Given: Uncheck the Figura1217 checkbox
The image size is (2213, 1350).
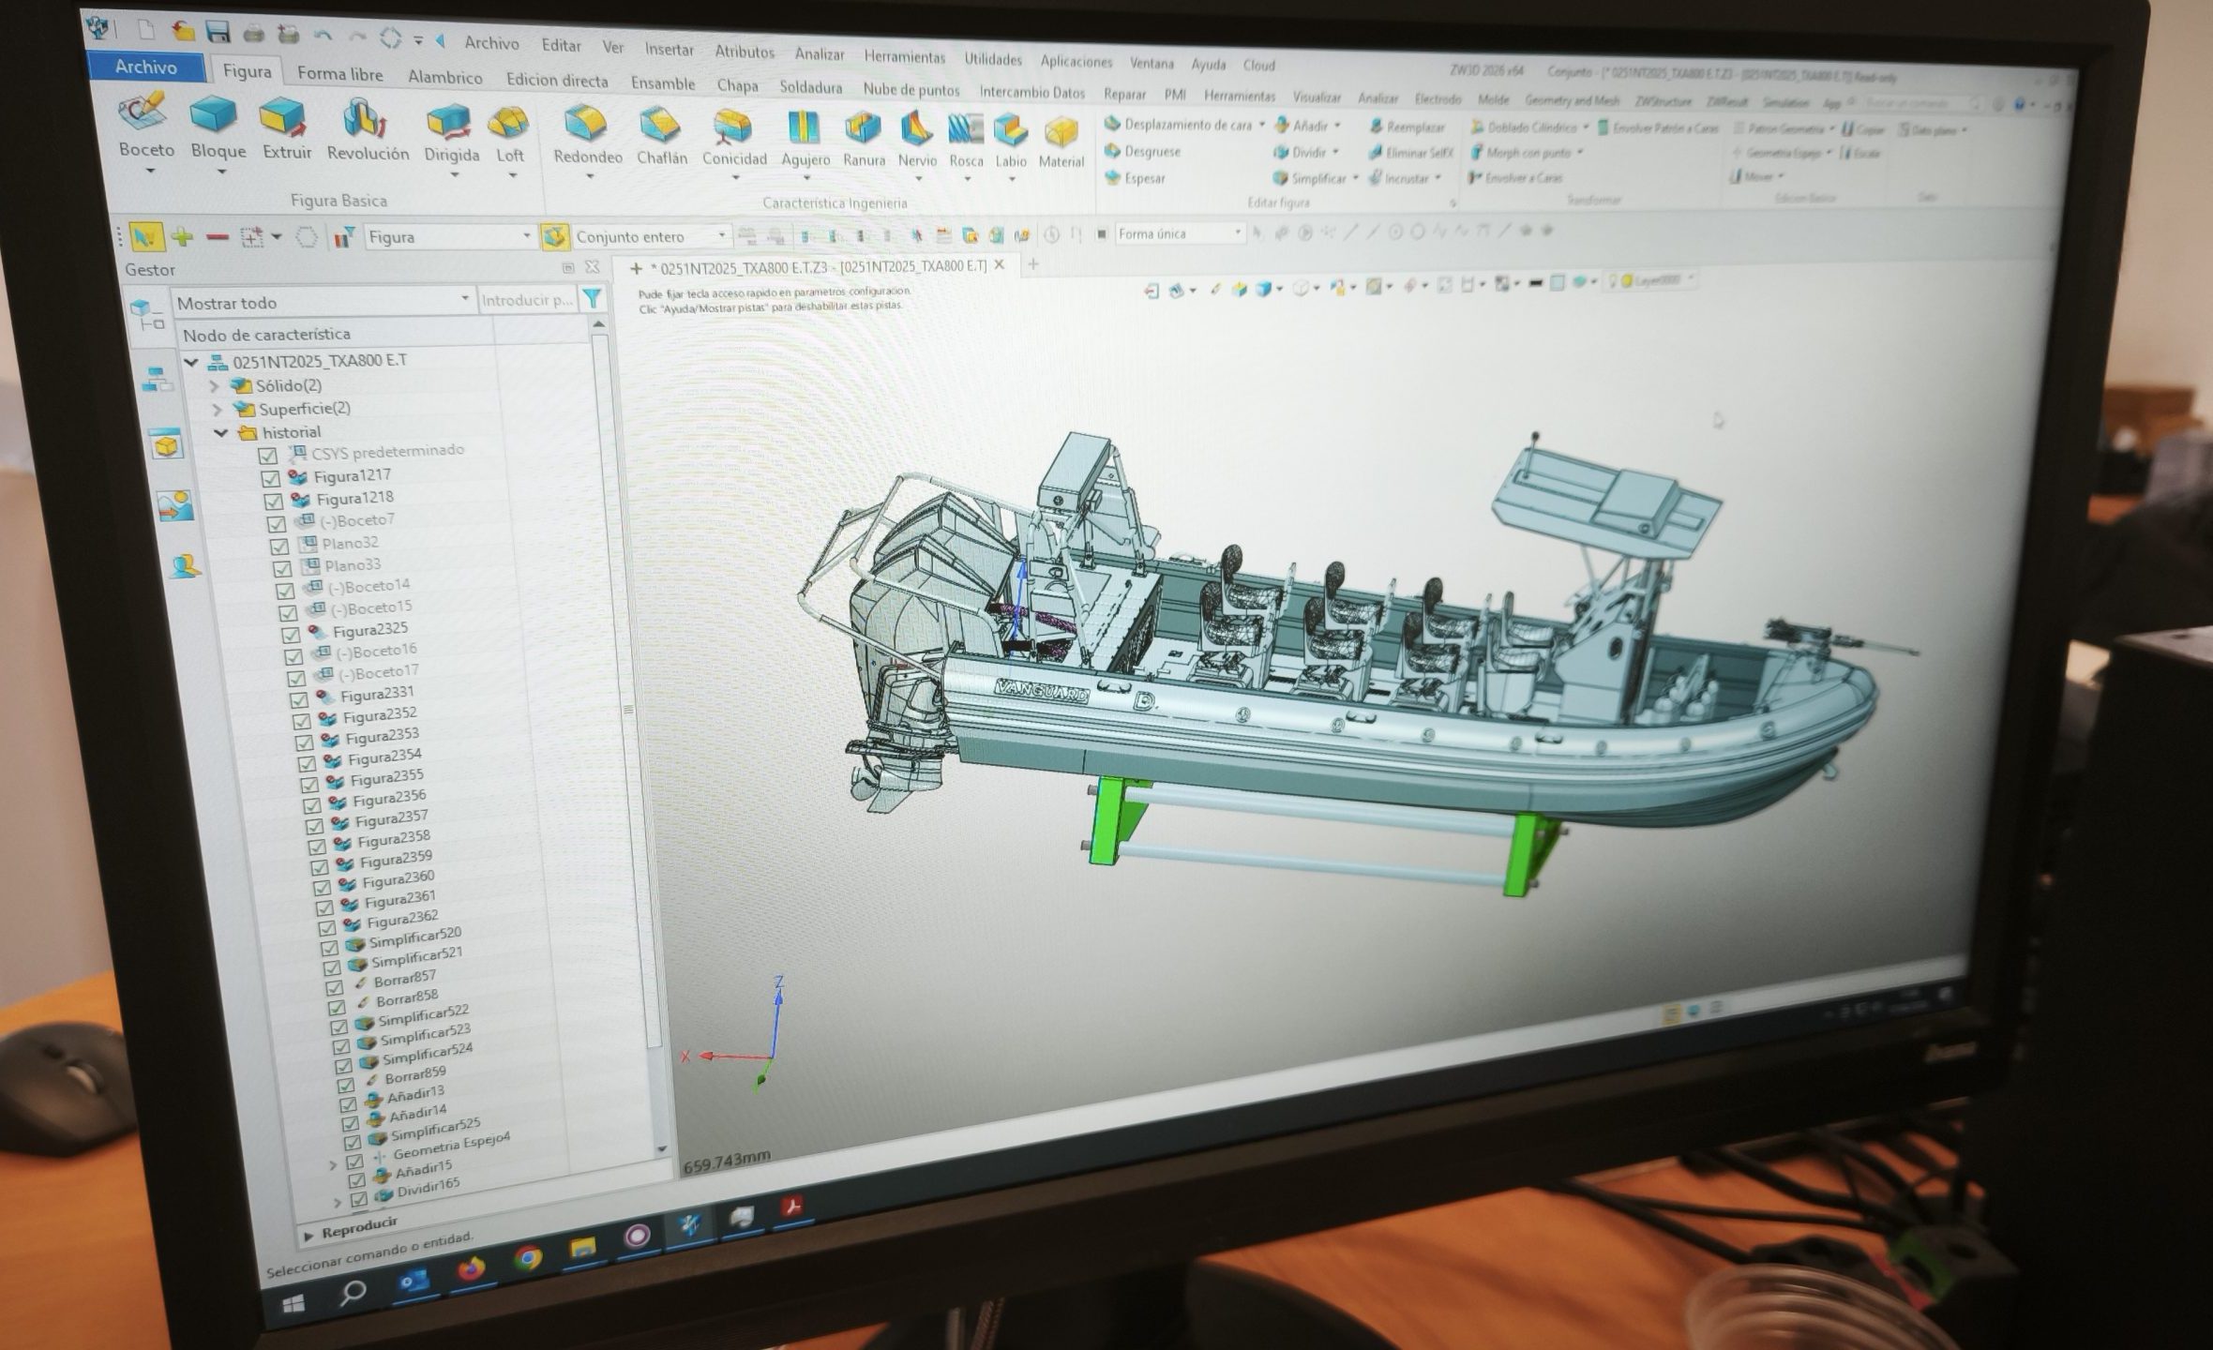Looking at the screenshot, I should click(x=270, y=478).
